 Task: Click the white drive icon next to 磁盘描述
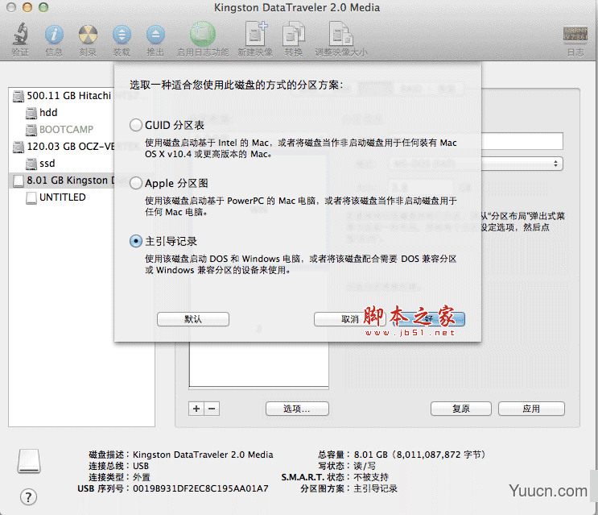(x=29, y=461)
